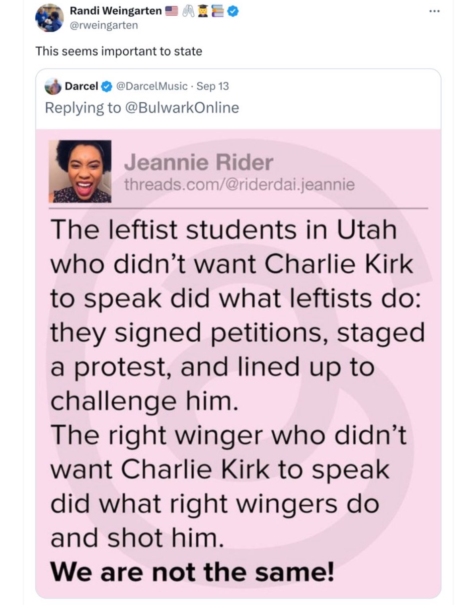Click the US flag emoji in the display name
This screenshot has height=605, width=468.
pos(171,12)
